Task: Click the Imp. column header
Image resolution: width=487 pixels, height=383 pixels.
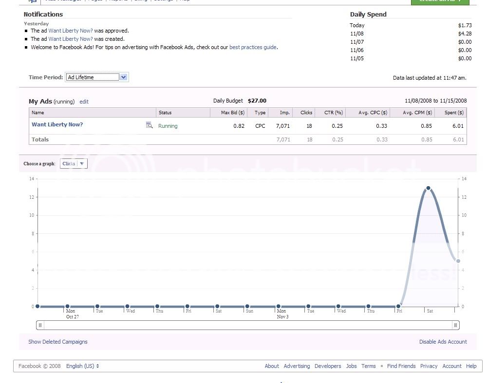Action: click(x=281, y=113)
